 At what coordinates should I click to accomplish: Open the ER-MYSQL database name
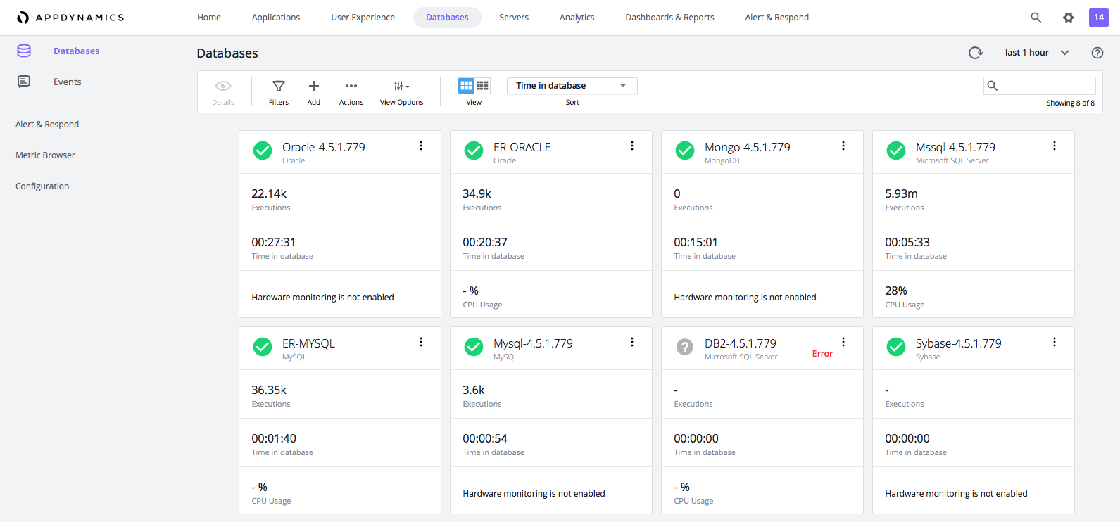(308, 343)
